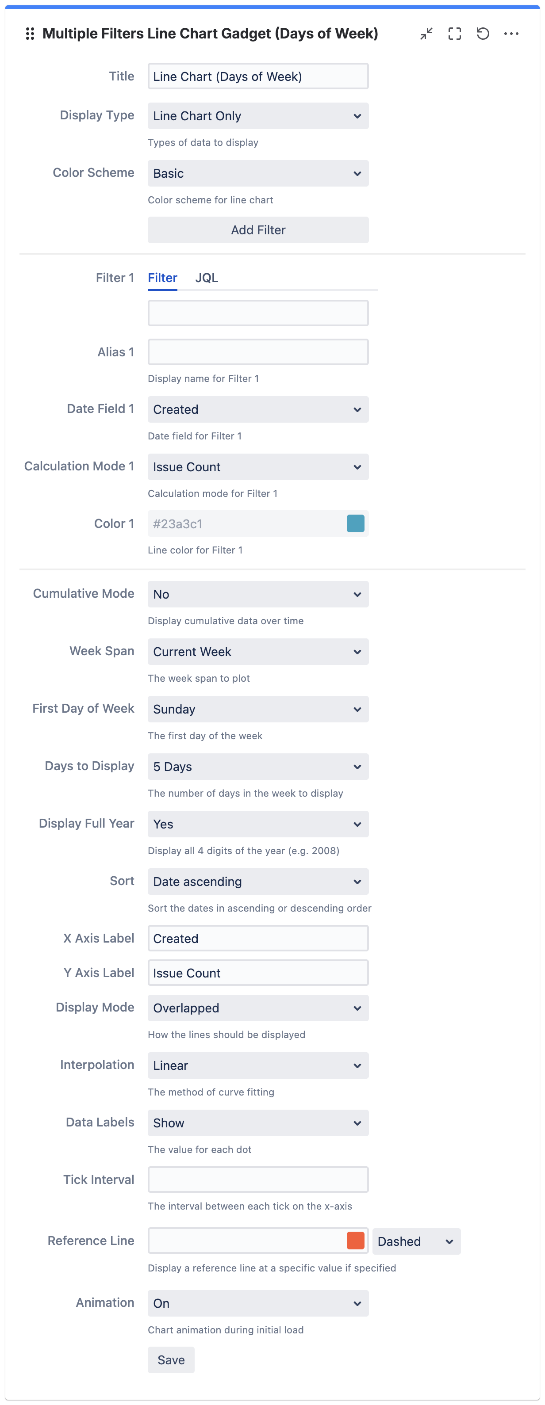
Task: Pick the orange Reference Line color swatch
Action: [x=356, y=1240]
